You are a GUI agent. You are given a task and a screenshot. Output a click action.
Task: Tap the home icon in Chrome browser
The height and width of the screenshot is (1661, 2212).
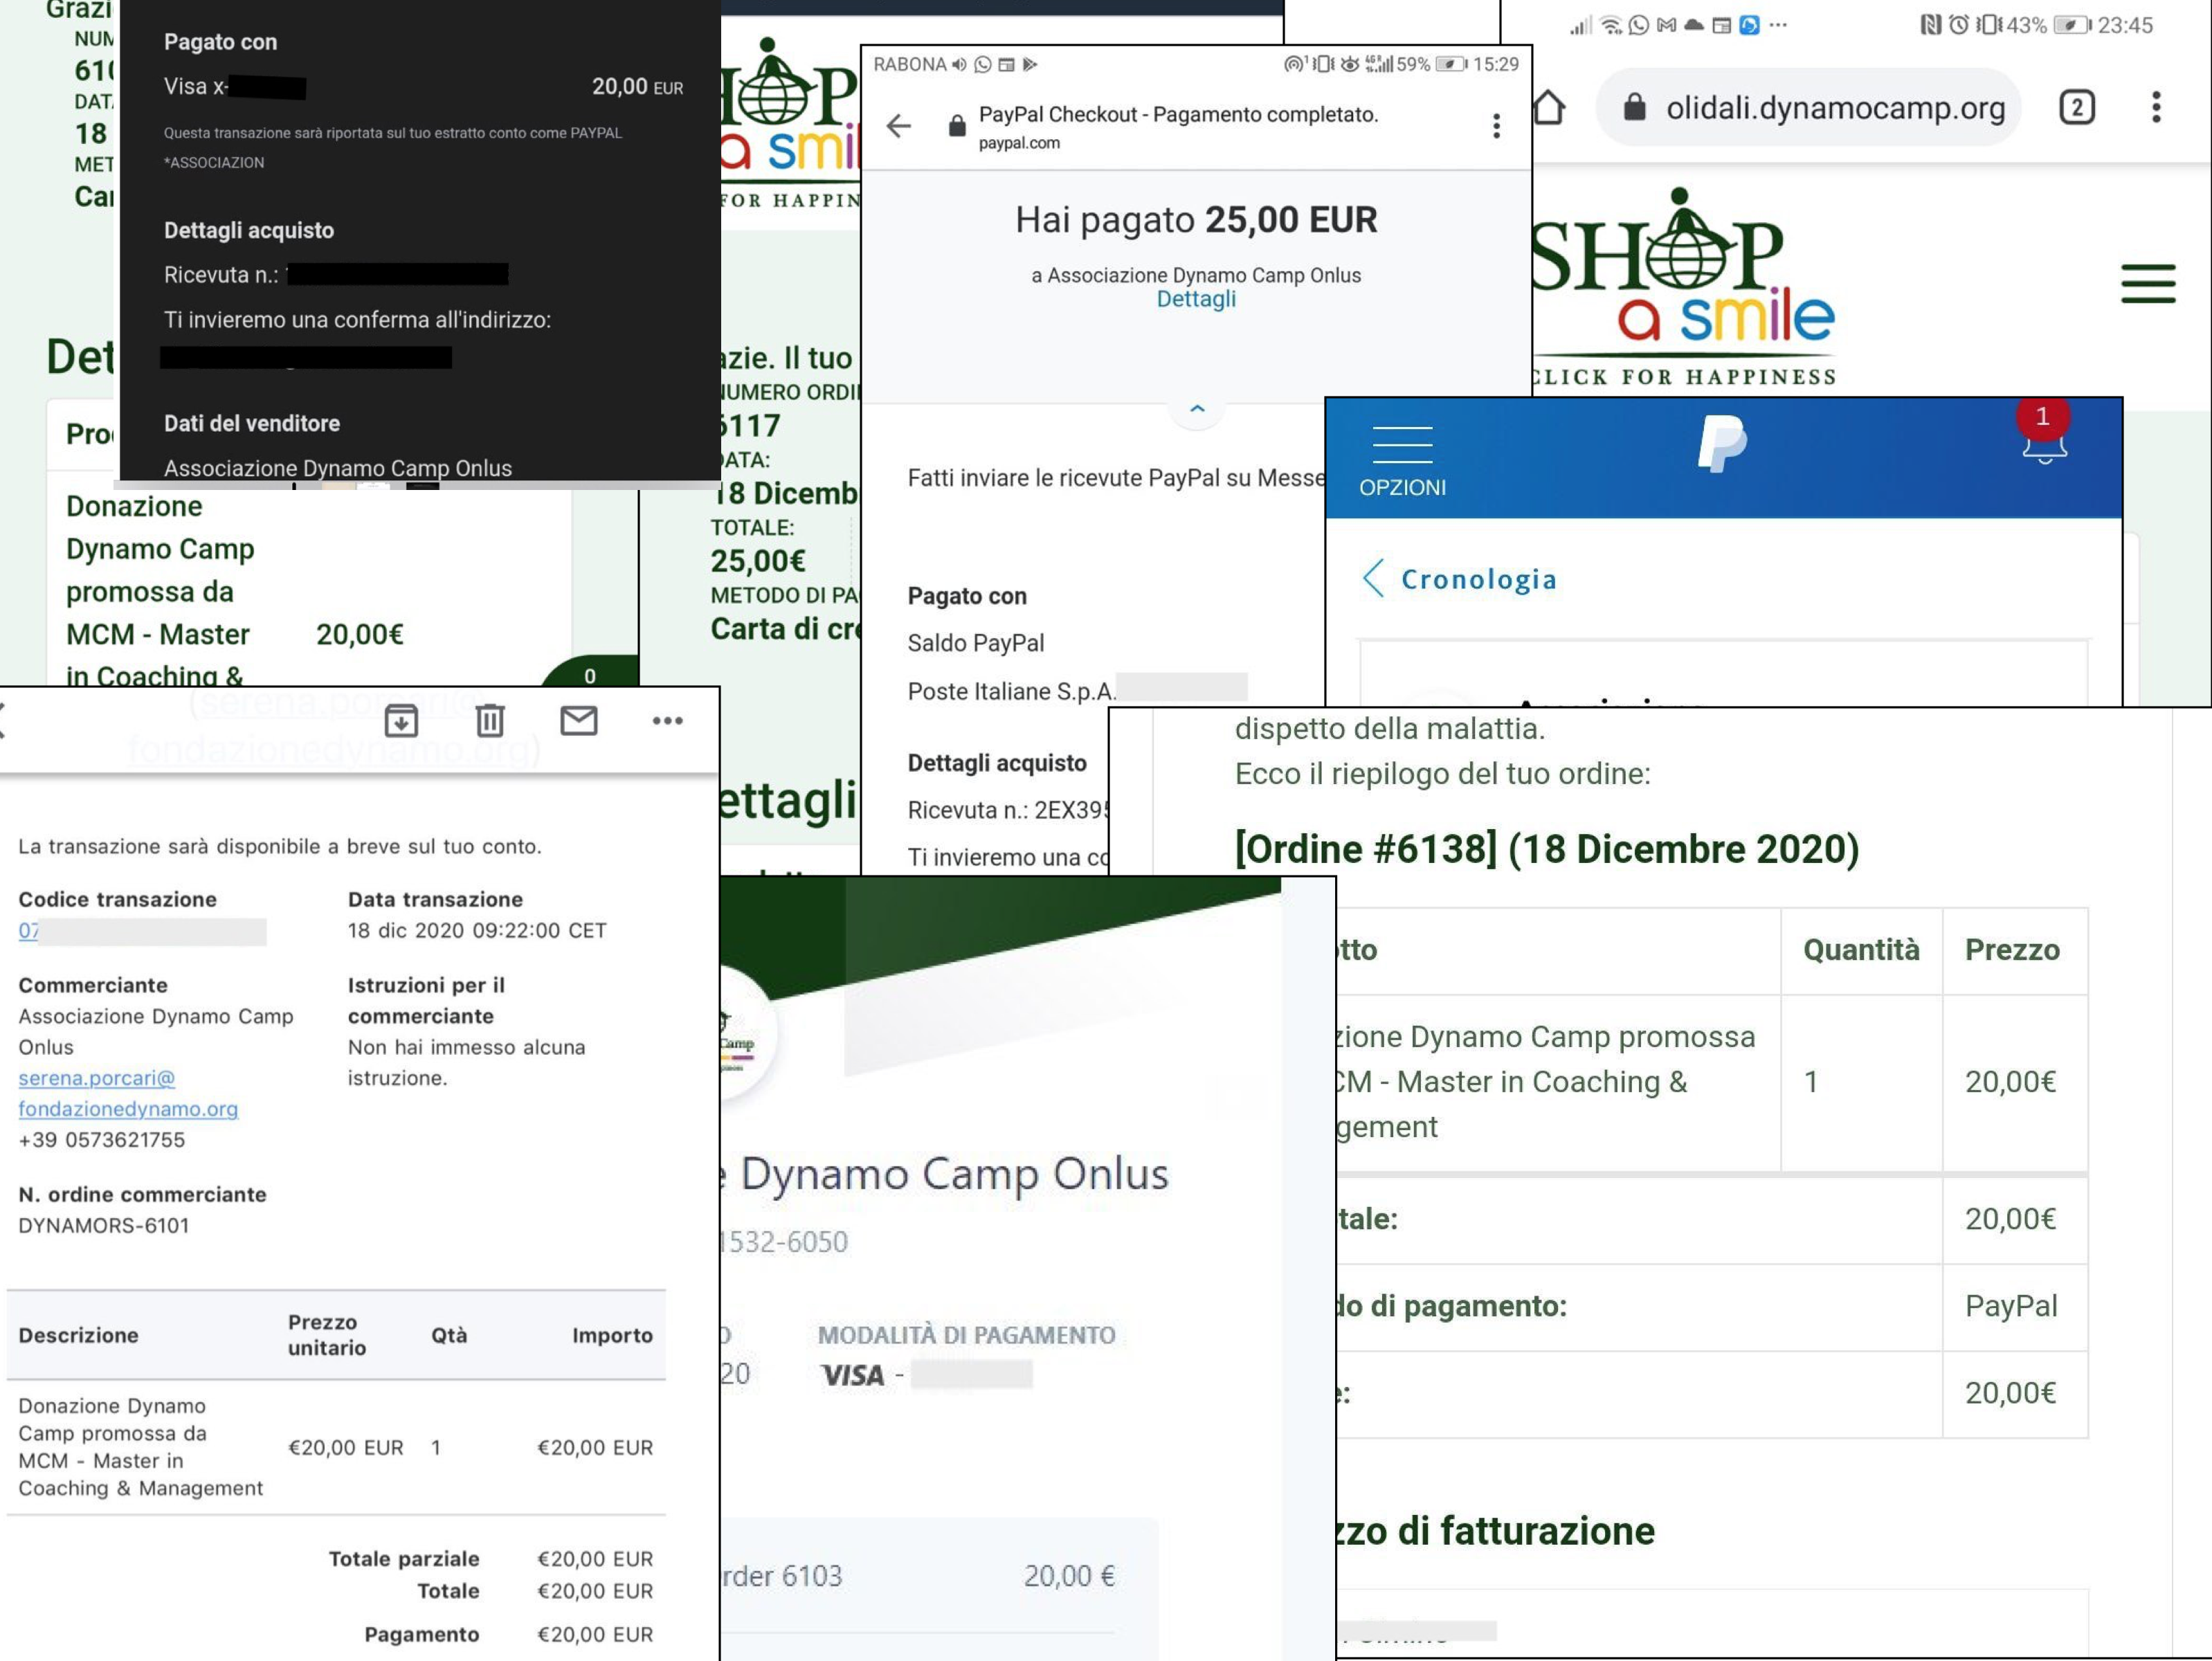(1548, 107)
